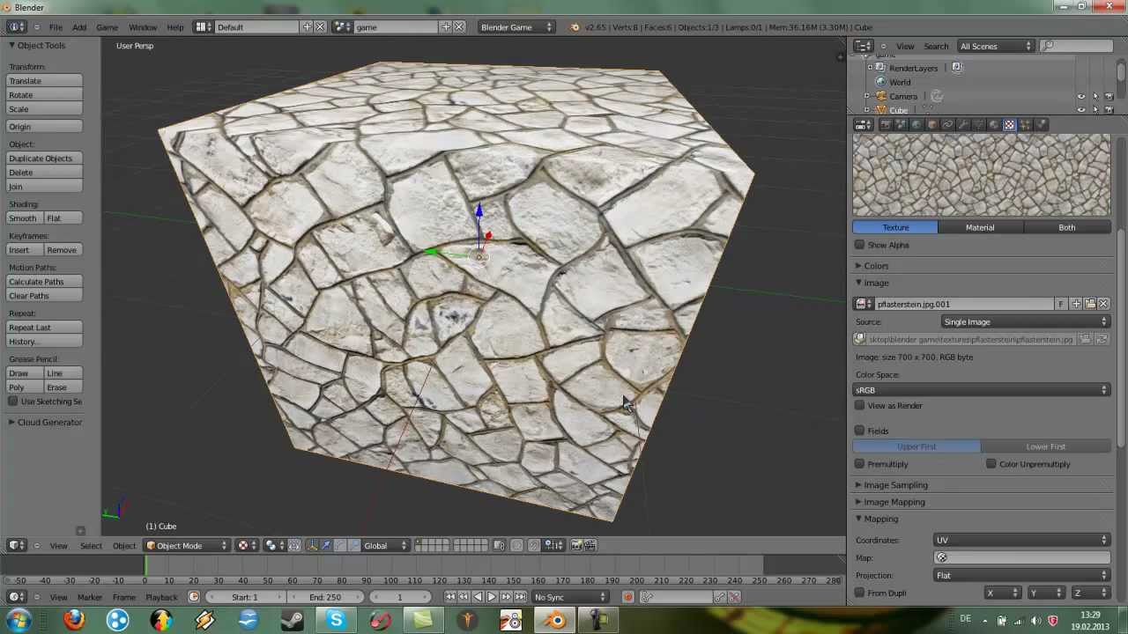Open the Blender Game engine dropdown

coord(516,27)
